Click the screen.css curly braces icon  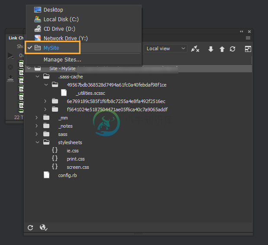pos(55,167)
